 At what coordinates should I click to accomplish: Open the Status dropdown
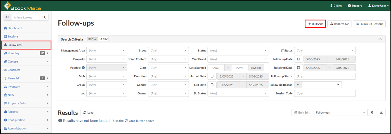pyautogui.click(x=238, y=51)
